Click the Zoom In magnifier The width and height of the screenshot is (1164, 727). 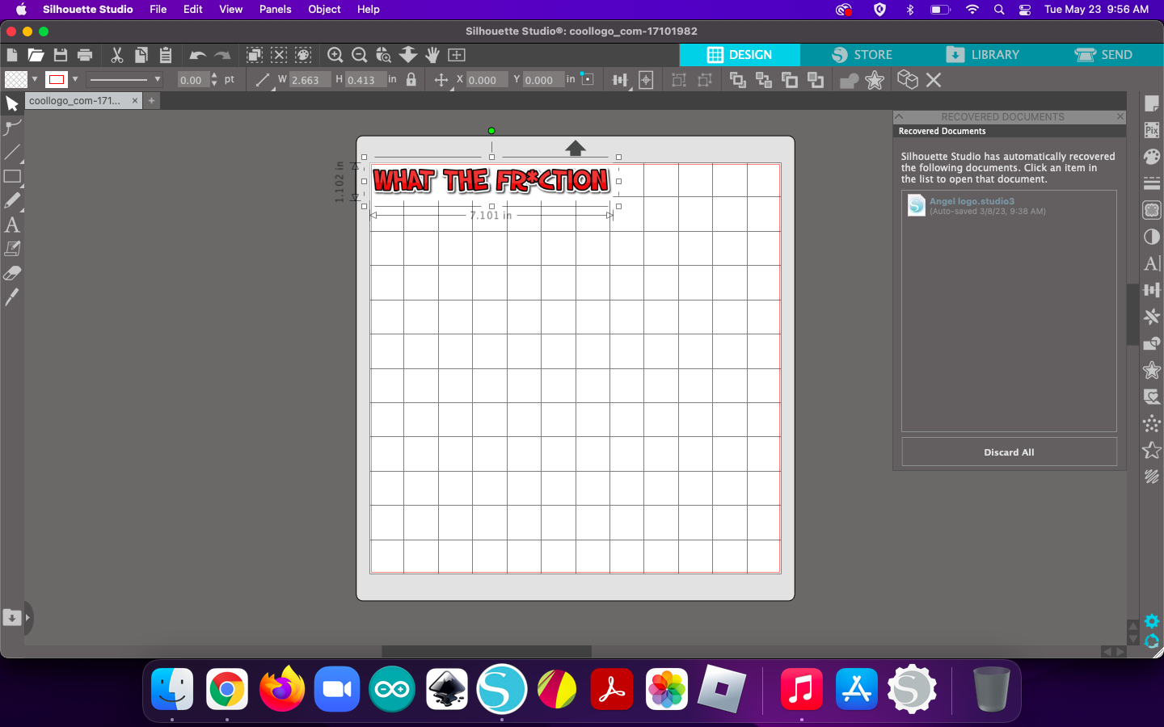[x=335, y=55]
